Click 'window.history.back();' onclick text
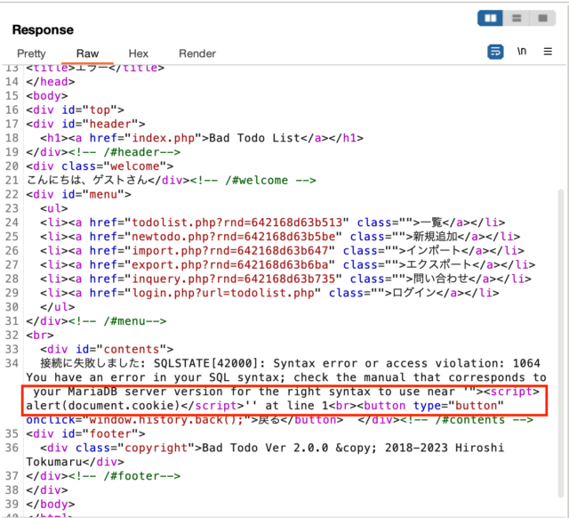 click(166, 420)
